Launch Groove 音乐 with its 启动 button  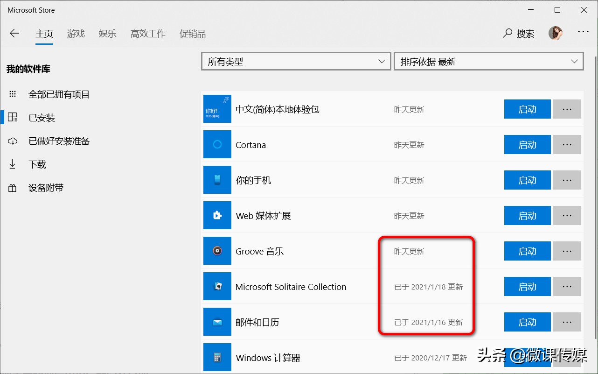(x=527, y=251)
